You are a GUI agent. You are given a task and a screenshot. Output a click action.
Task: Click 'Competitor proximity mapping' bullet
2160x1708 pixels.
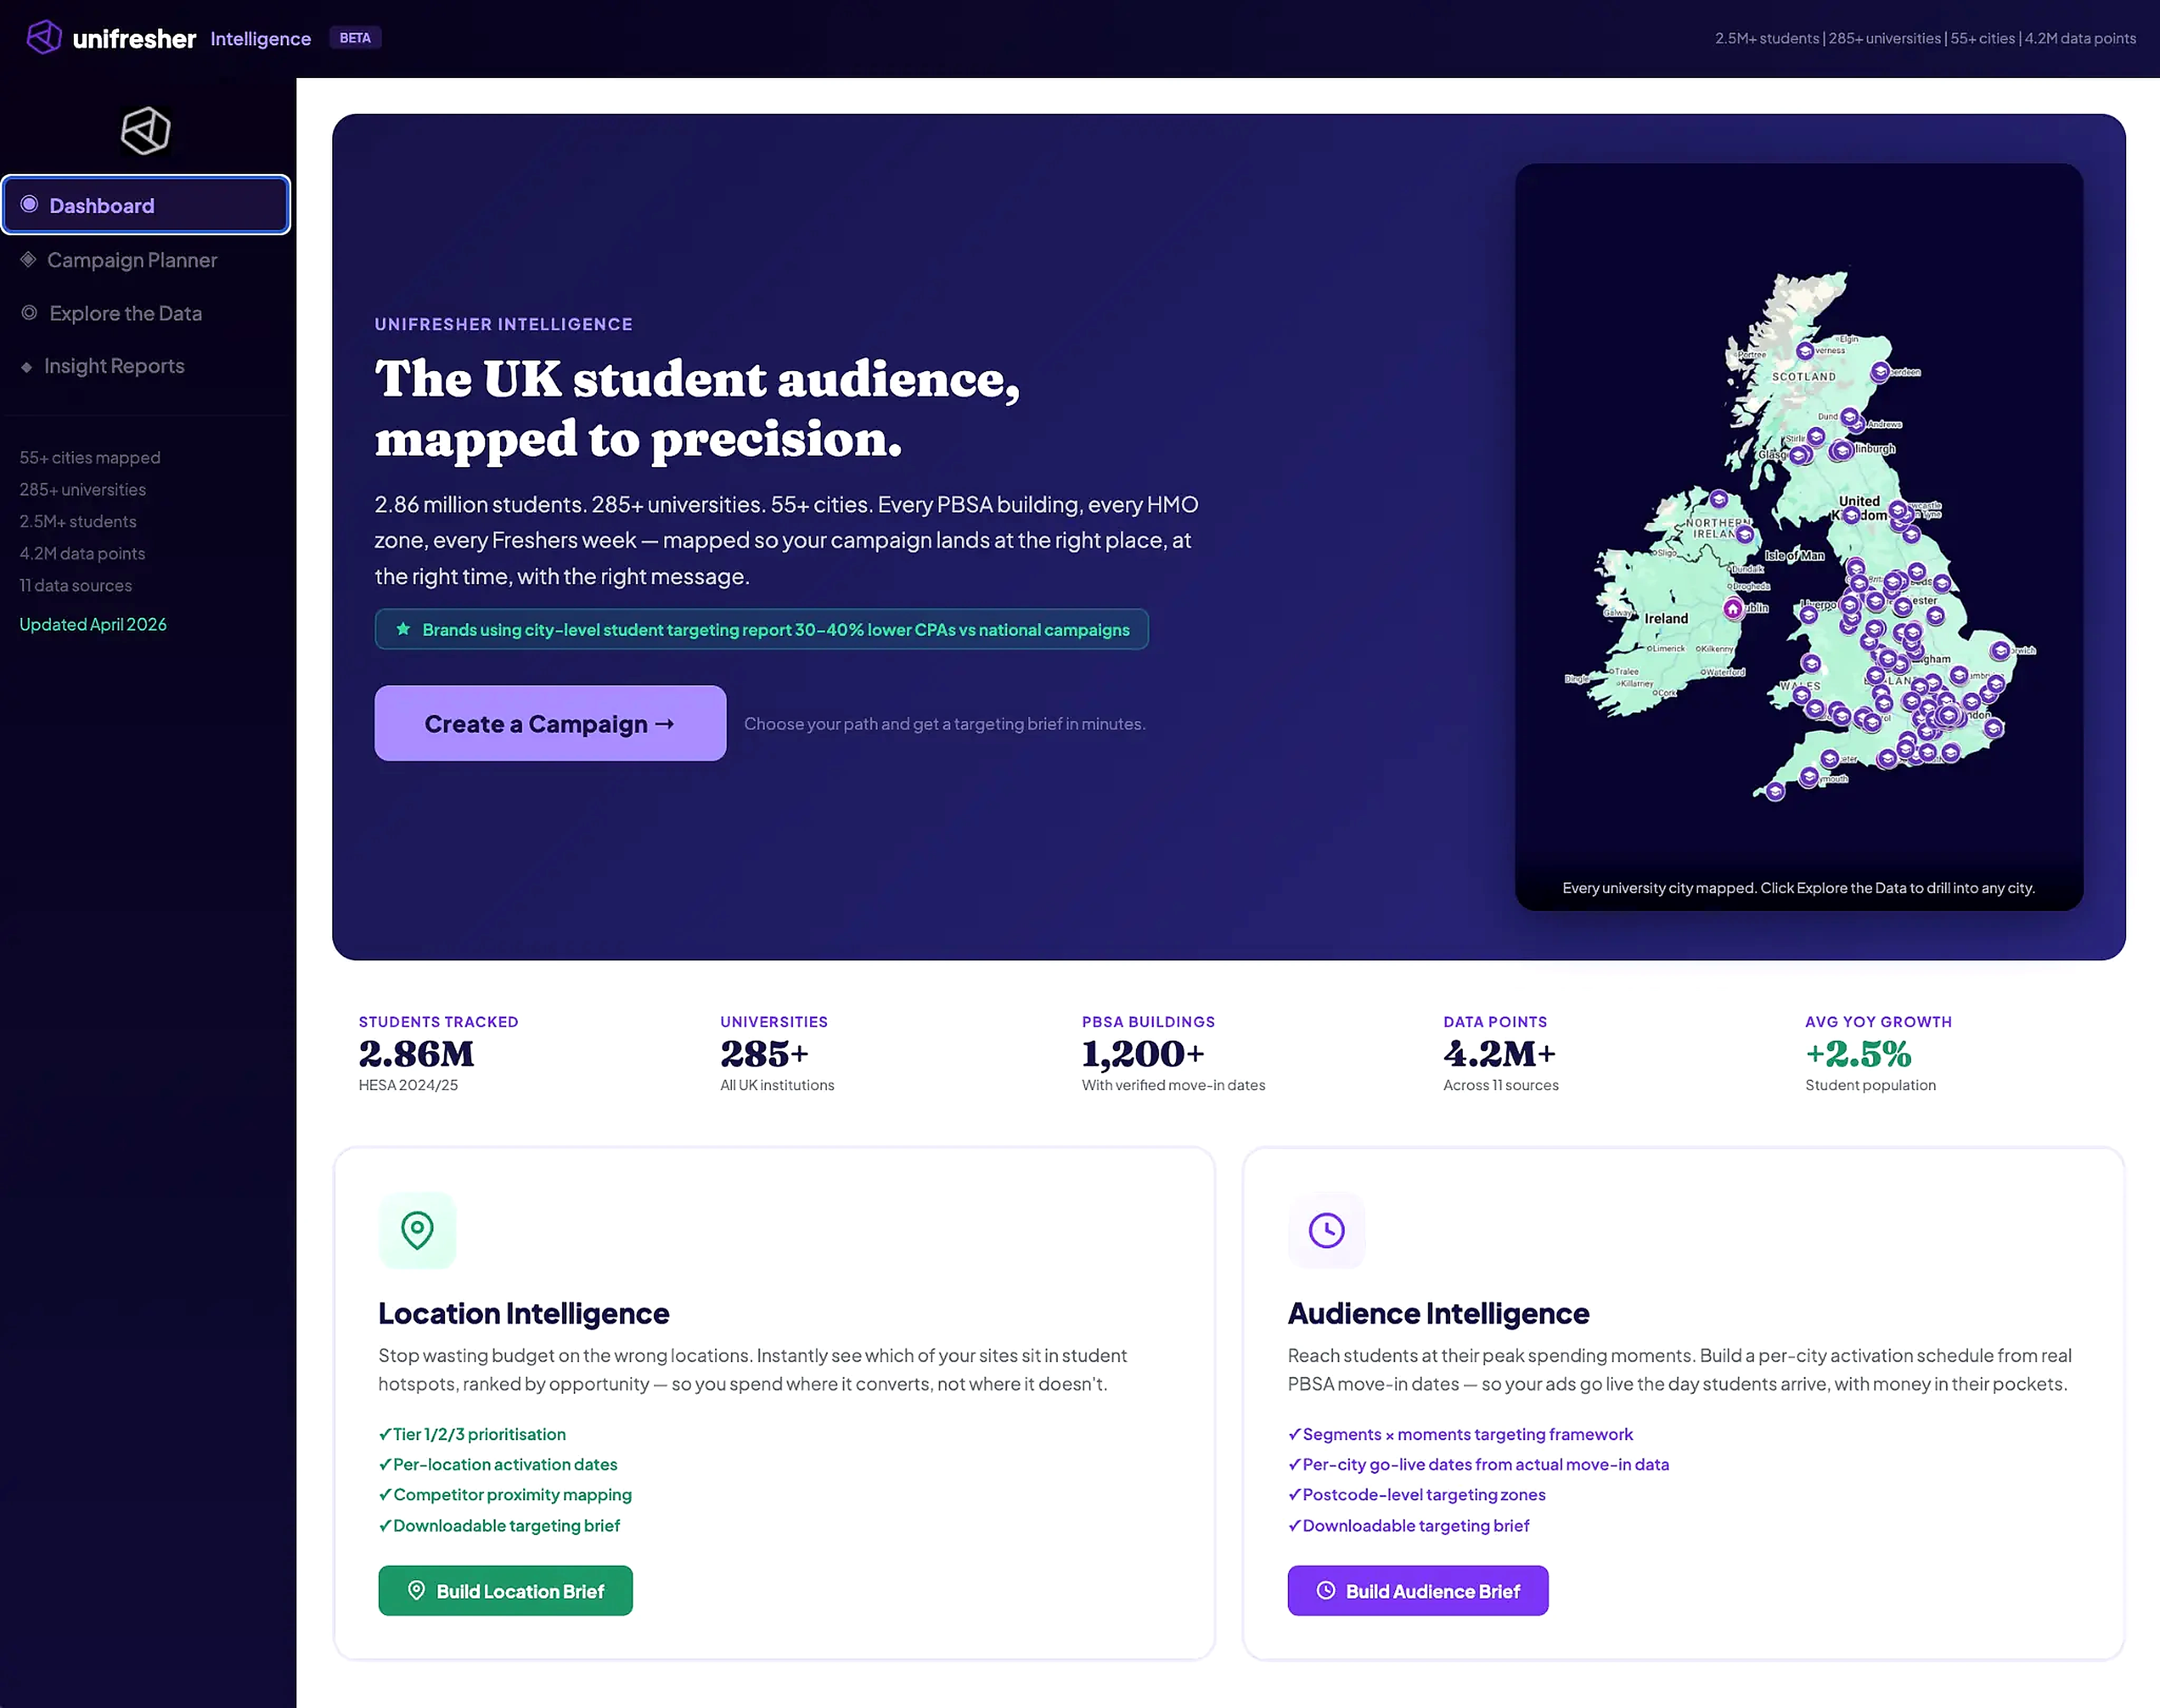tap(505, 1494)
